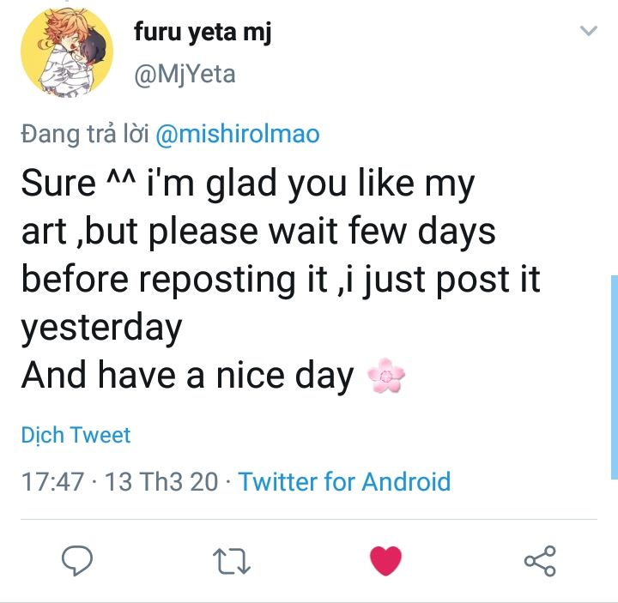Click the blue scrollbar on right edge
Image resolution: width=618 pixels, height=603 pixels.
(614, 376)
